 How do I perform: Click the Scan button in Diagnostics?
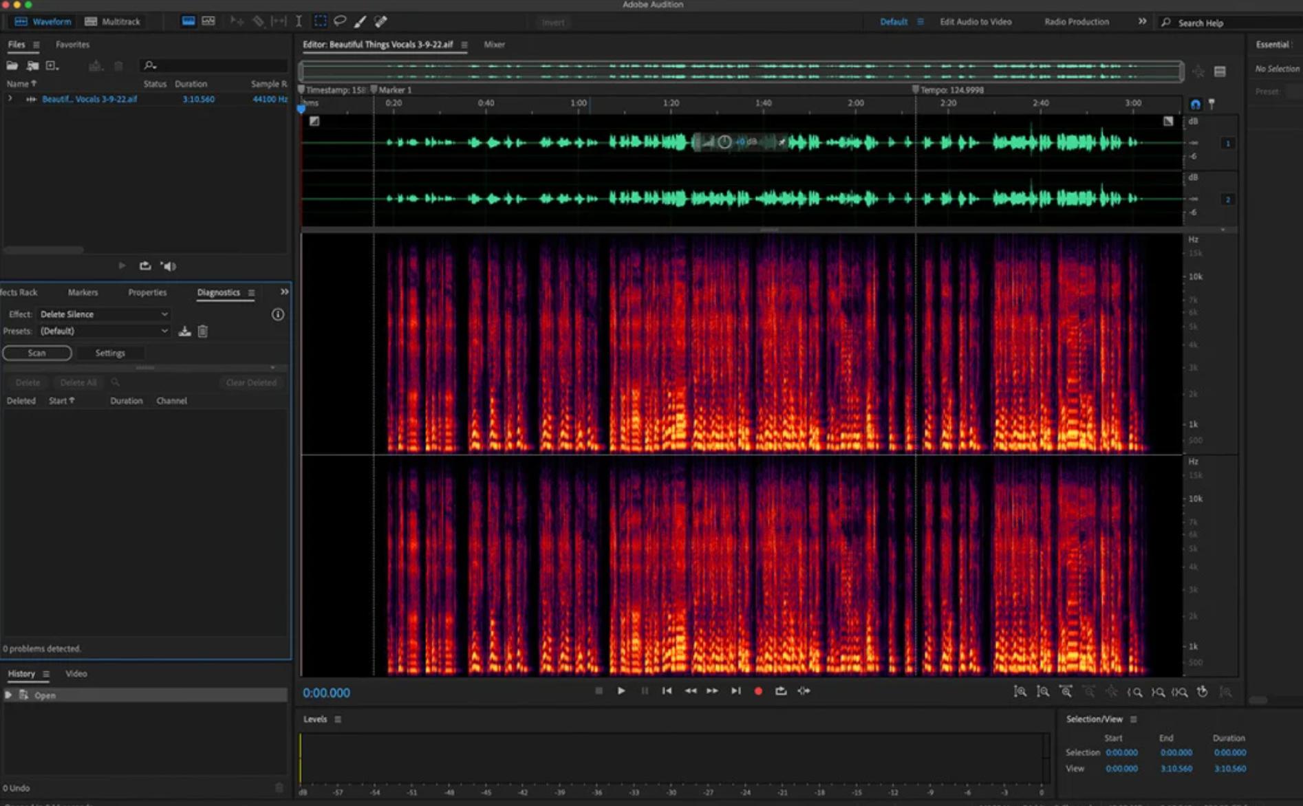pyautogui.click(x=36, y=353)
